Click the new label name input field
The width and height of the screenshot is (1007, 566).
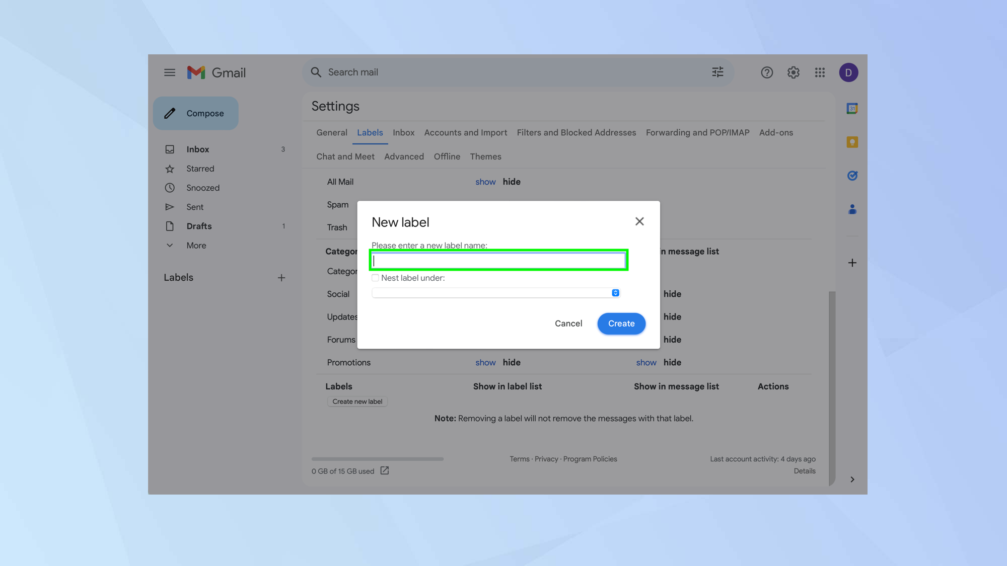498,260
